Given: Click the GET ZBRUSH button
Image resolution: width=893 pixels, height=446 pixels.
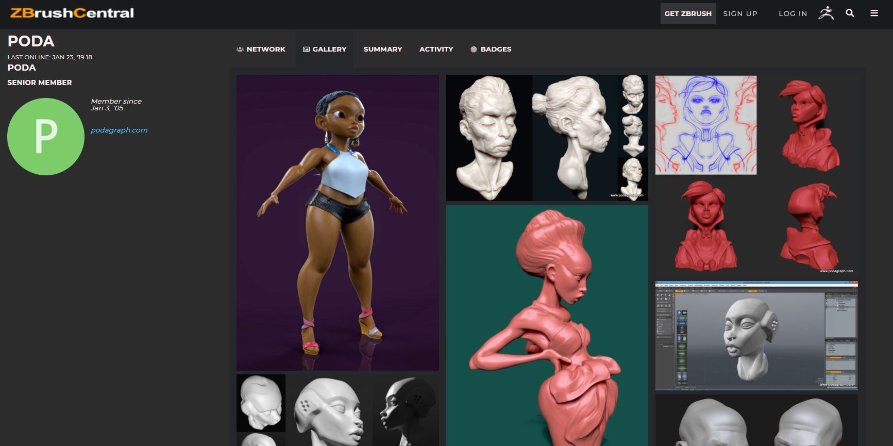Looking at the screenshot, I should pyautogui.click(x=688, y=13).
